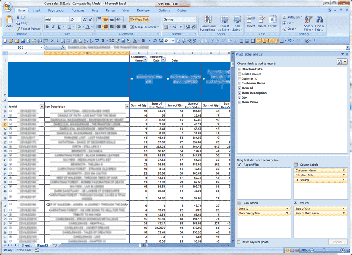
Task: Toggle Wrap Text formatting
Action: (x=140, y=19)
